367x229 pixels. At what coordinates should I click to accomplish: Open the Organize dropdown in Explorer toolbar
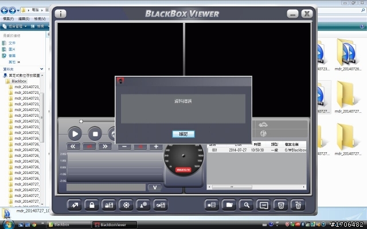(15, 26)
